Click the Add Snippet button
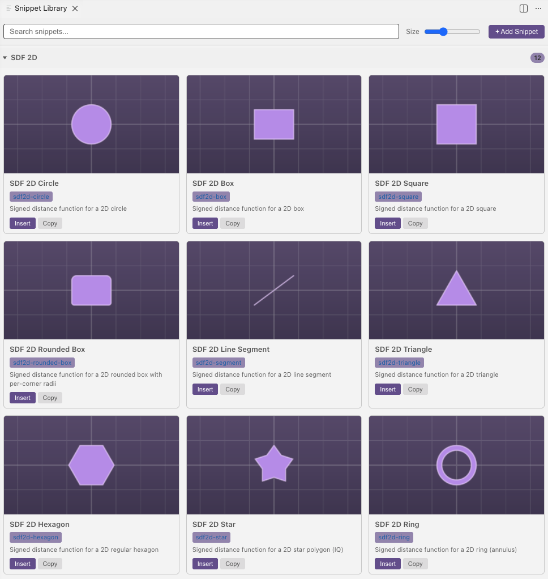 516,32
